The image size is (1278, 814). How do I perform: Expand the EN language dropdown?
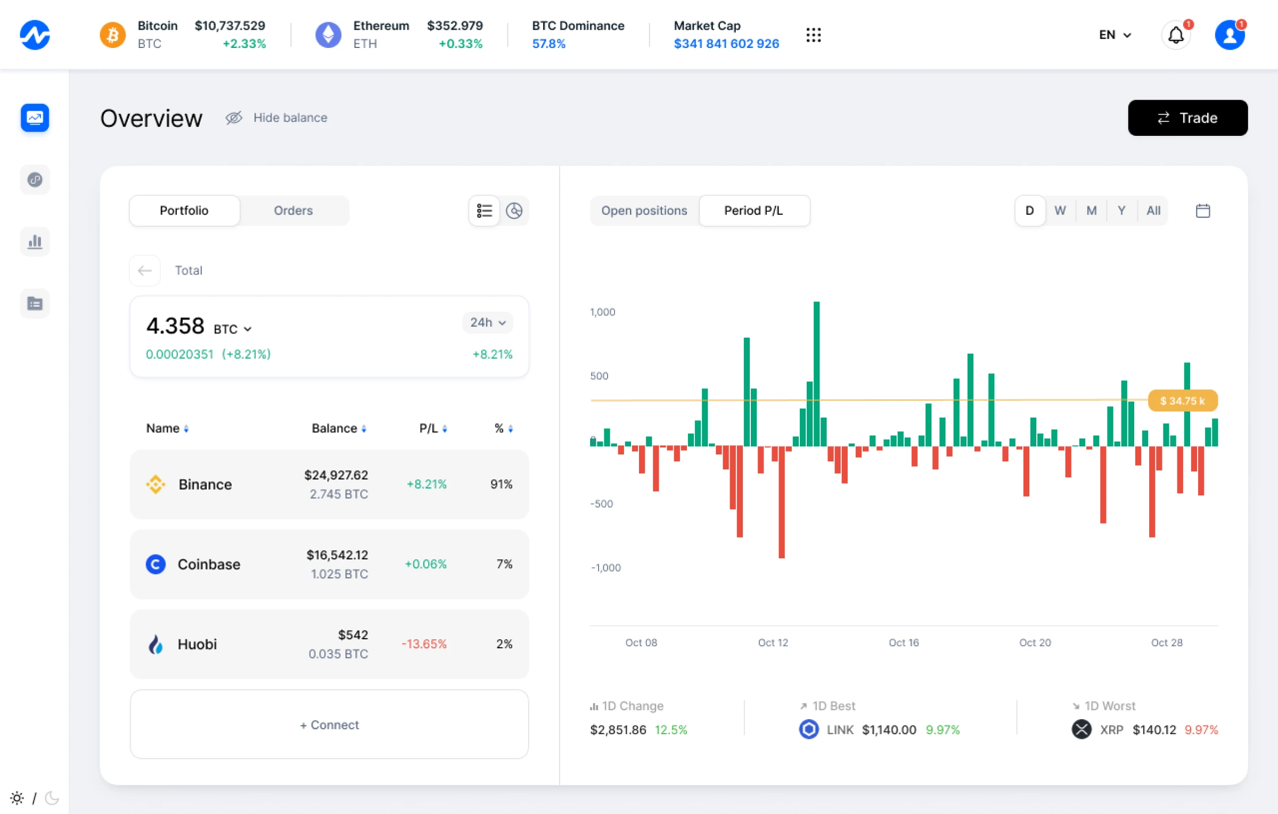1115,35
